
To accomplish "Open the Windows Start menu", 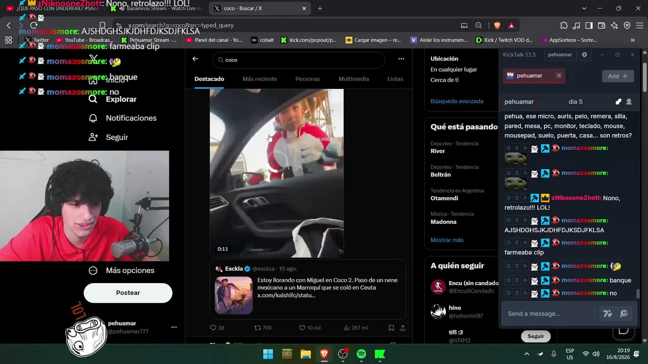I will [x=268, y=354].
